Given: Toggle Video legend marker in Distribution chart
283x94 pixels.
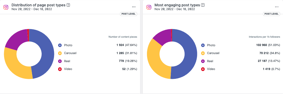Looking at the screenshot, I should click(x=60, y=69).
